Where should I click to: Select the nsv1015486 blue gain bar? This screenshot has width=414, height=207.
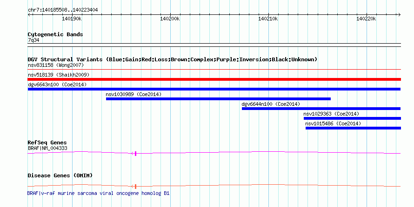353,128
